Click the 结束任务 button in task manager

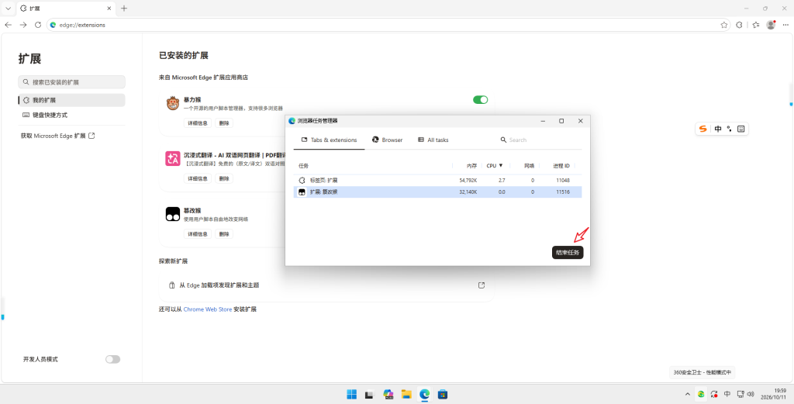click(x=567, y=252)
